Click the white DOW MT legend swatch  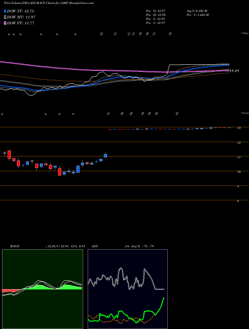coord(5,17)
